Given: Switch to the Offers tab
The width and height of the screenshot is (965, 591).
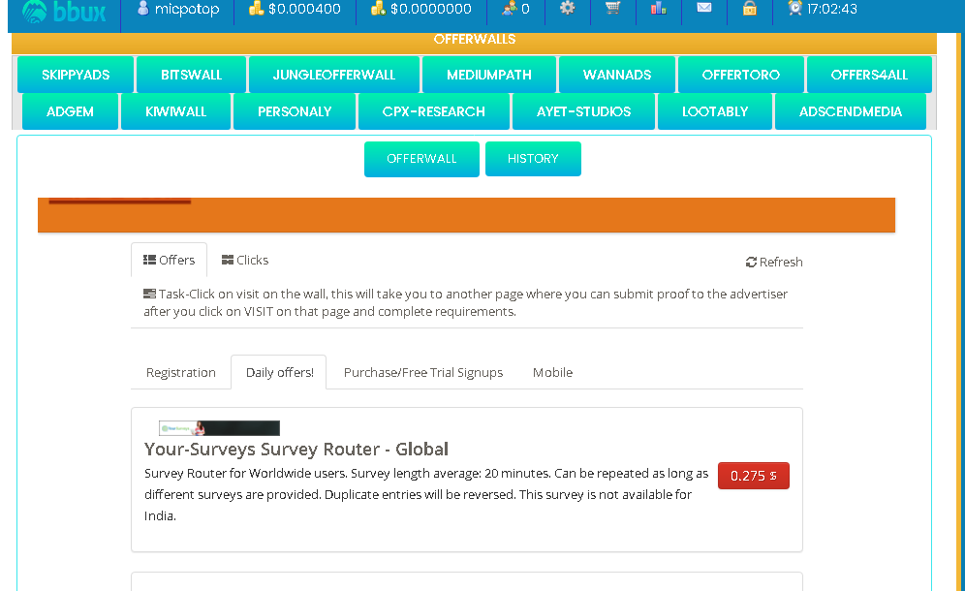Looking at the screenshot, I should pos(170,260).
